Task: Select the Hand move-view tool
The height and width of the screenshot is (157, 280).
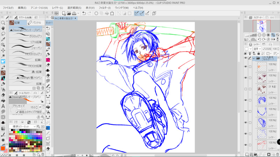Action: pyautogui.click(x=3, y=28)
